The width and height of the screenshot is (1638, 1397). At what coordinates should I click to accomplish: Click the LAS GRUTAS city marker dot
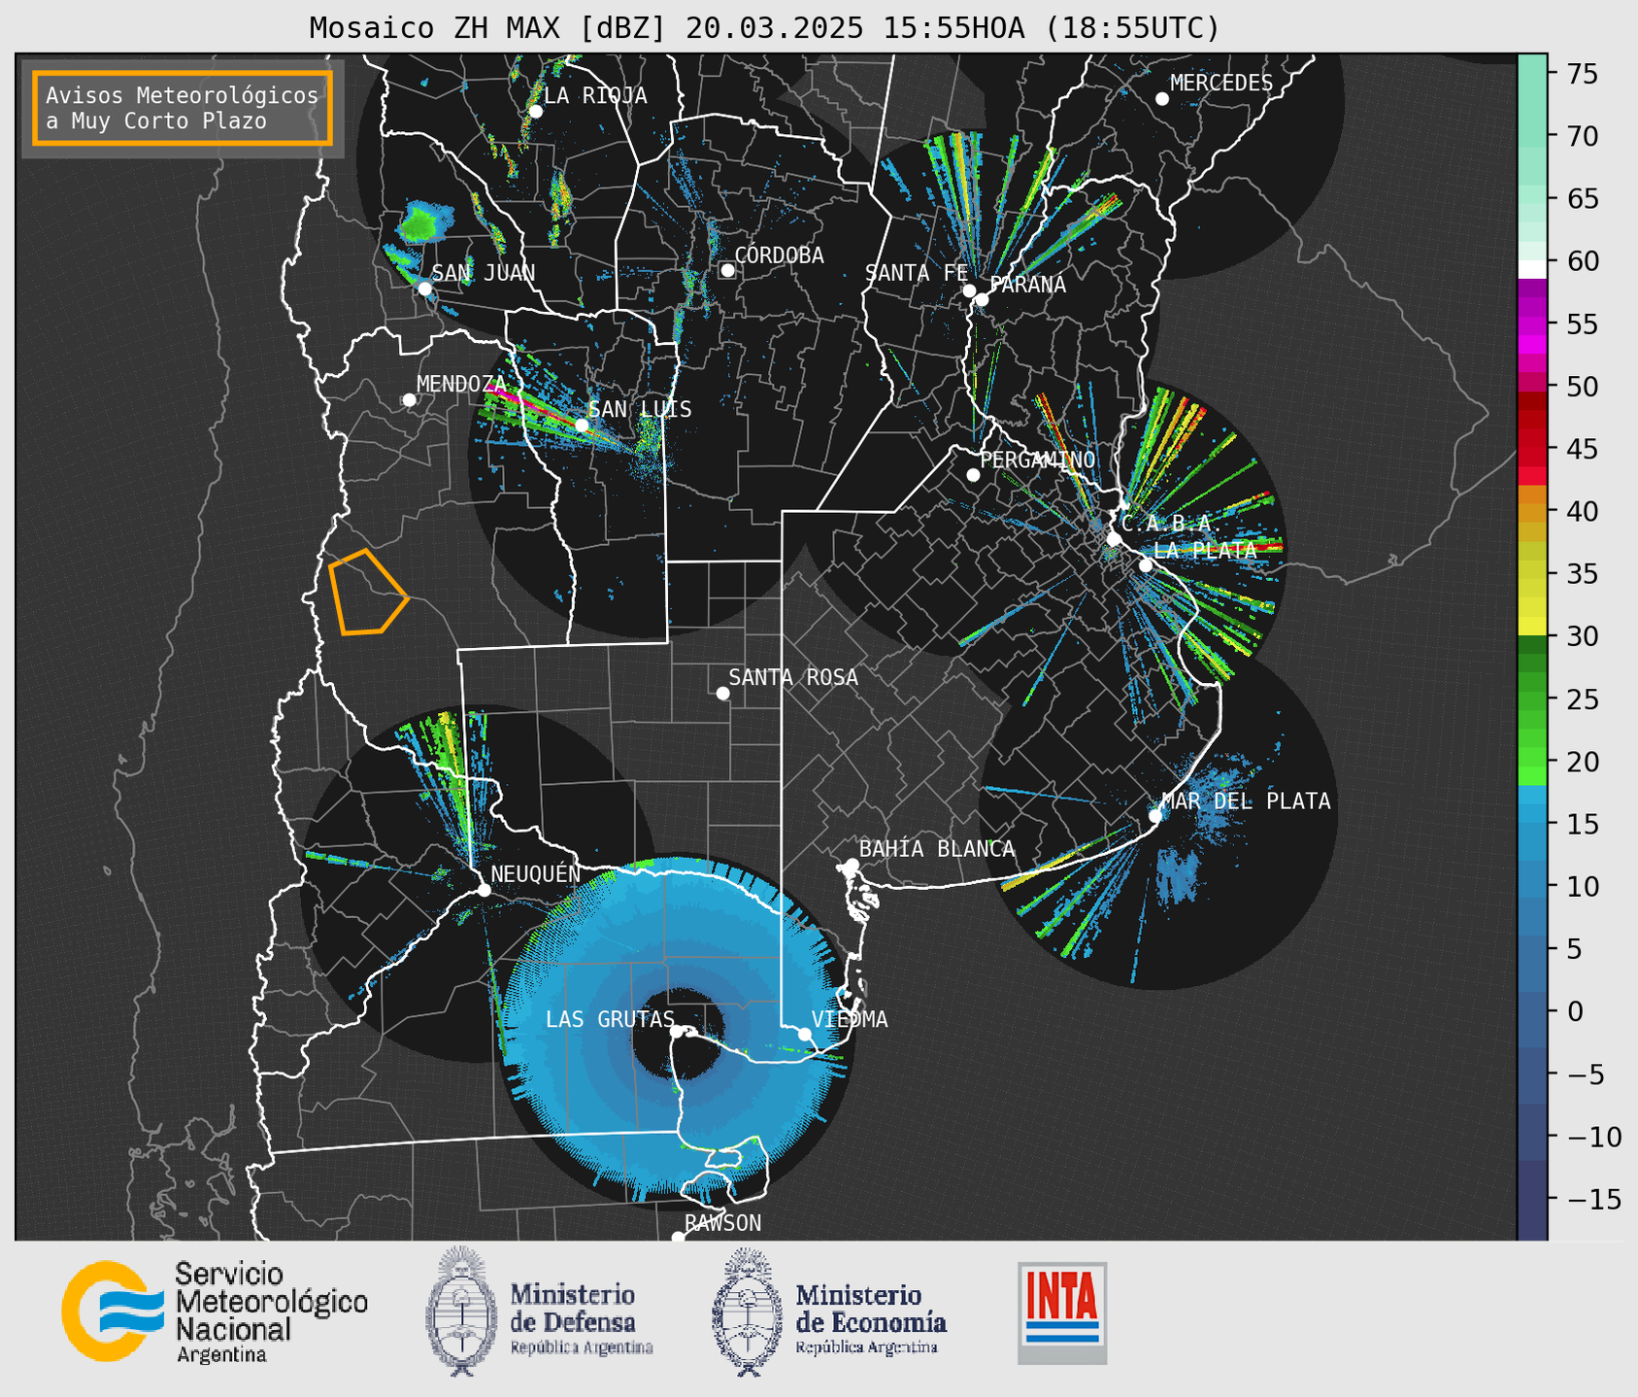point(677,1032)
